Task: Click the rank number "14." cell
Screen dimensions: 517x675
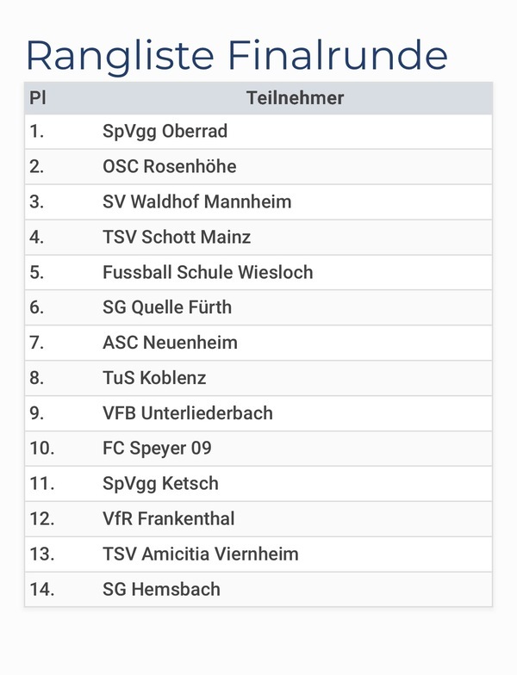Action: (x=41, y=590)
